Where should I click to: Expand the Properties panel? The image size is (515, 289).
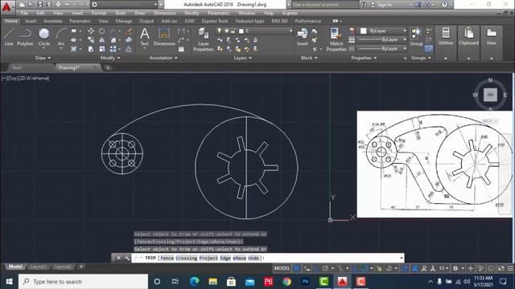[364, 58]
